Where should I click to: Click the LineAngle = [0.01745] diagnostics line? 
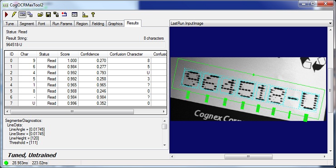27,130
